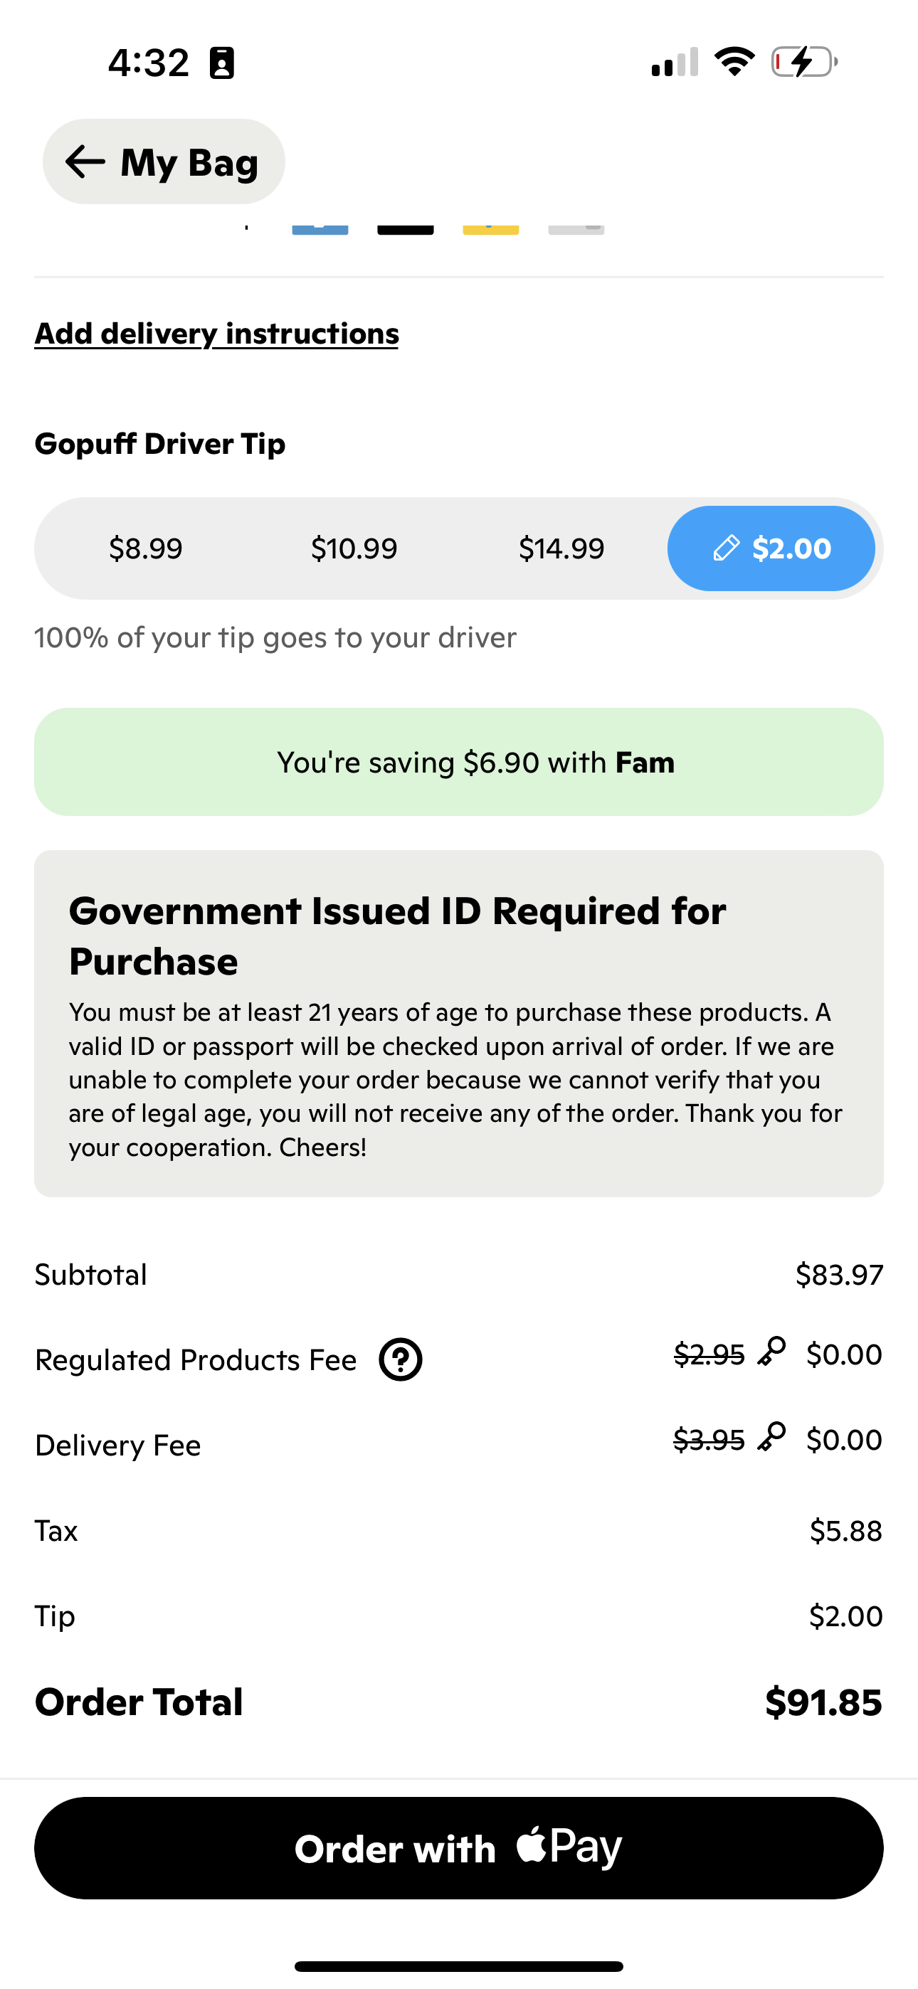The height and width of the screenshot is (1989, 918).
Task: Open Add delivery instructions
Action: (x=216, y=334)
